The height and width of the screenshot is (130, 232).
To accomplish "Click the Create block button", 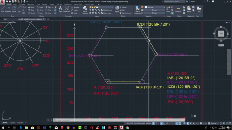I will coord(123,7).
